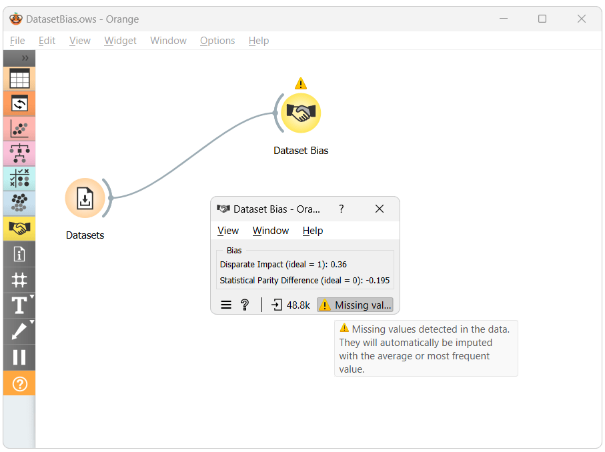605x452 pixels.
Task: Click the Model tree category icon
Action: (x=19, y=154)
